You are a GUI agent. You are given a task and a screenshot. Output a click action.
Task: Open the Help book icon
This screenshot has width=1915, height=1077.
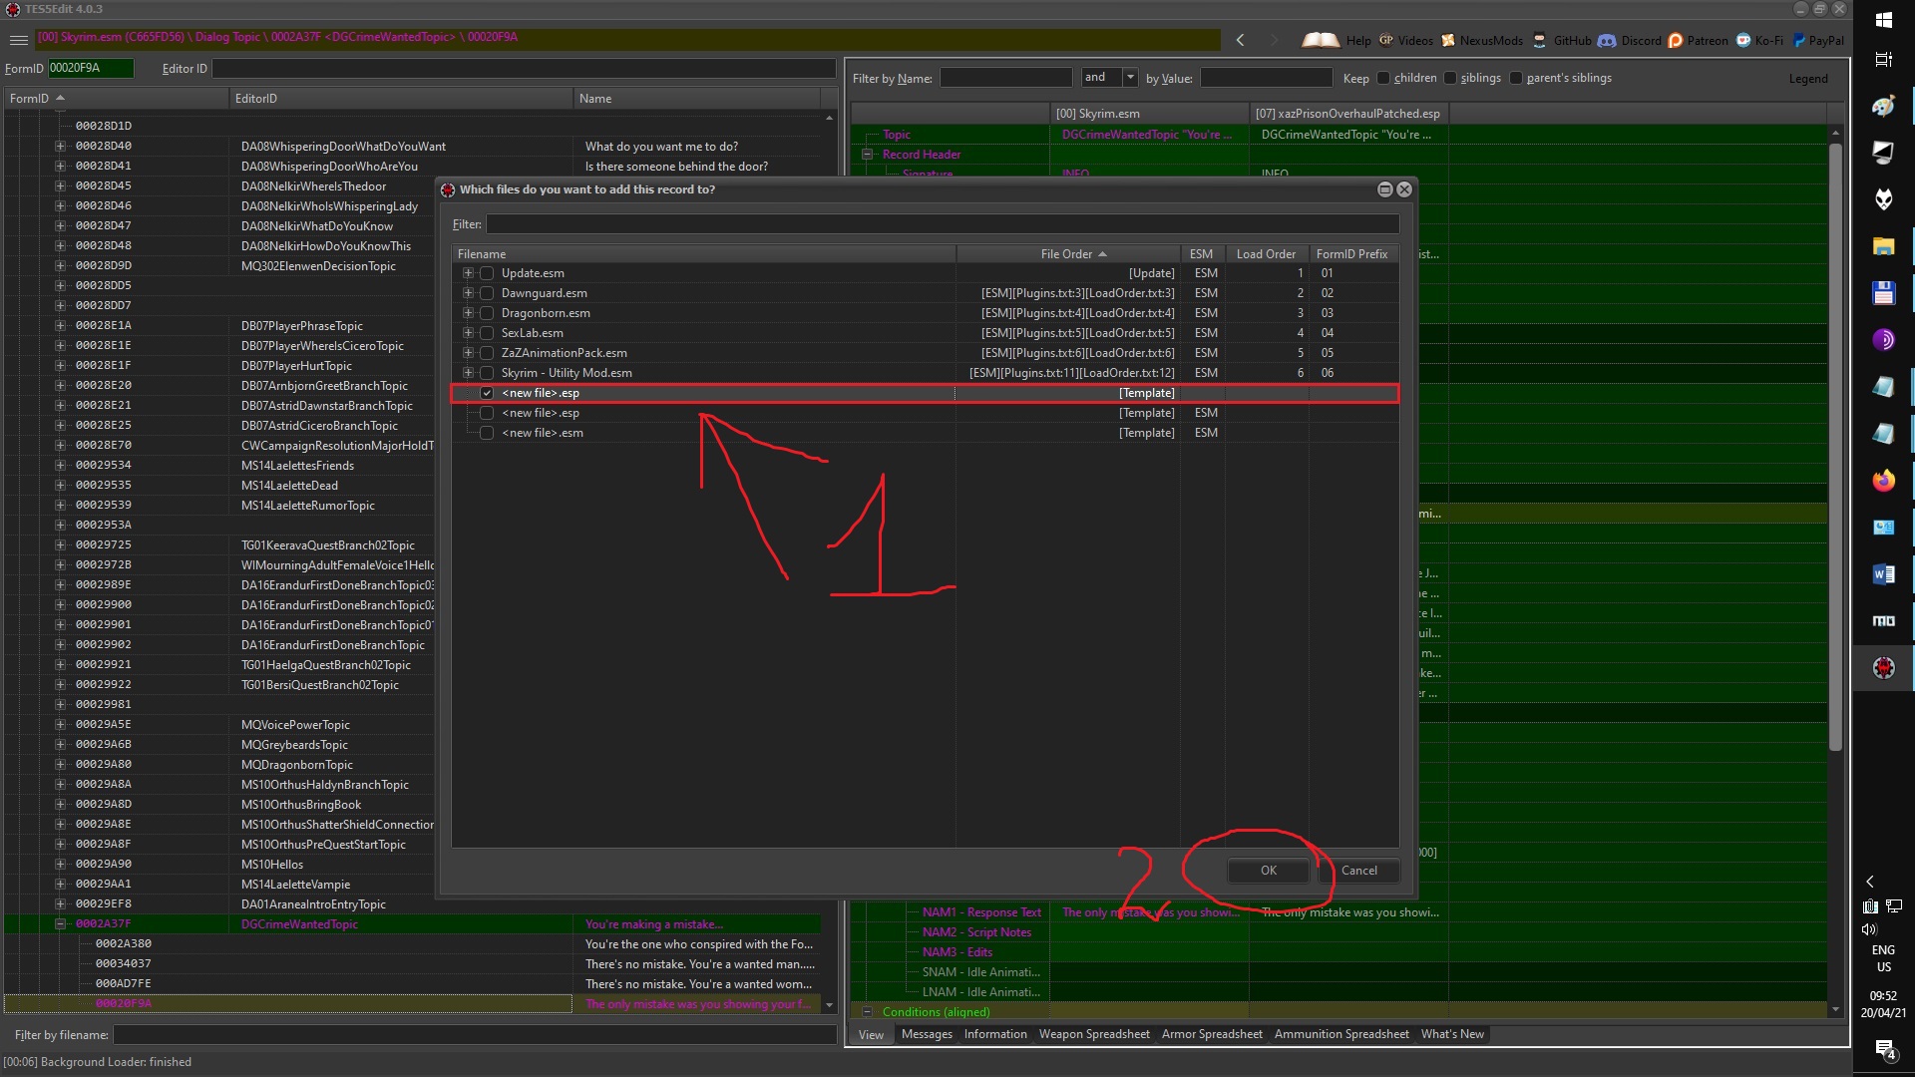click(1321, 40)
